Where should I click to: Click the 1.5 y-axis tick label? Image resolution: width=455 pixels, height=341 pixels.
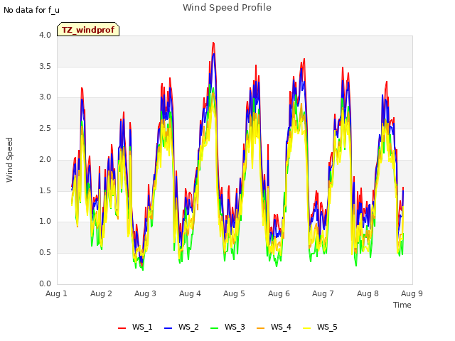pyautogui.click(x=45, y=190)
